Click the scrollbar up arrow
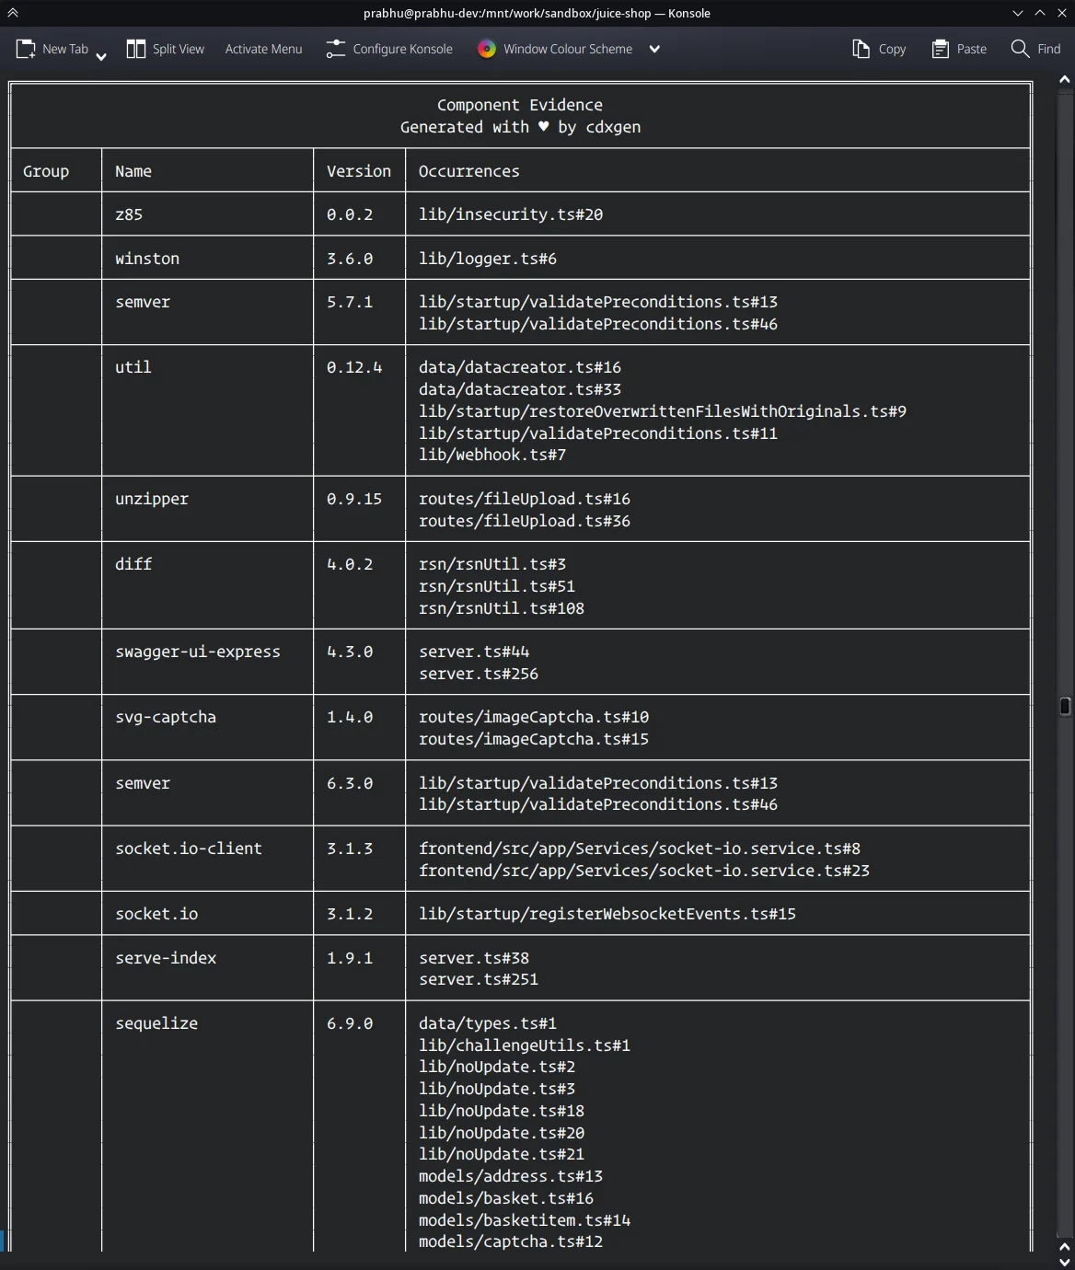Image resolution: width=1075 pixels, height=1270 pixels. [1064, 79]
